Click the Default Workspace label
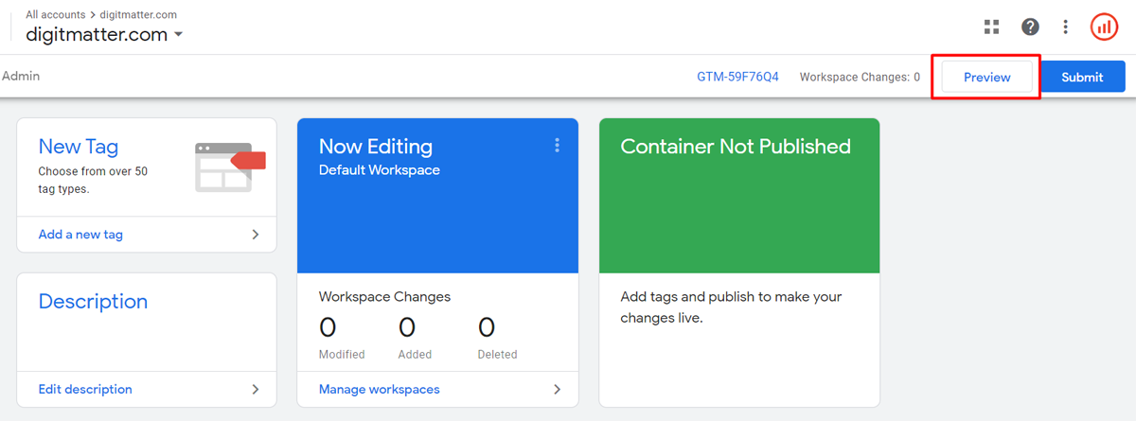1136x421 pixels. point(379,170)
